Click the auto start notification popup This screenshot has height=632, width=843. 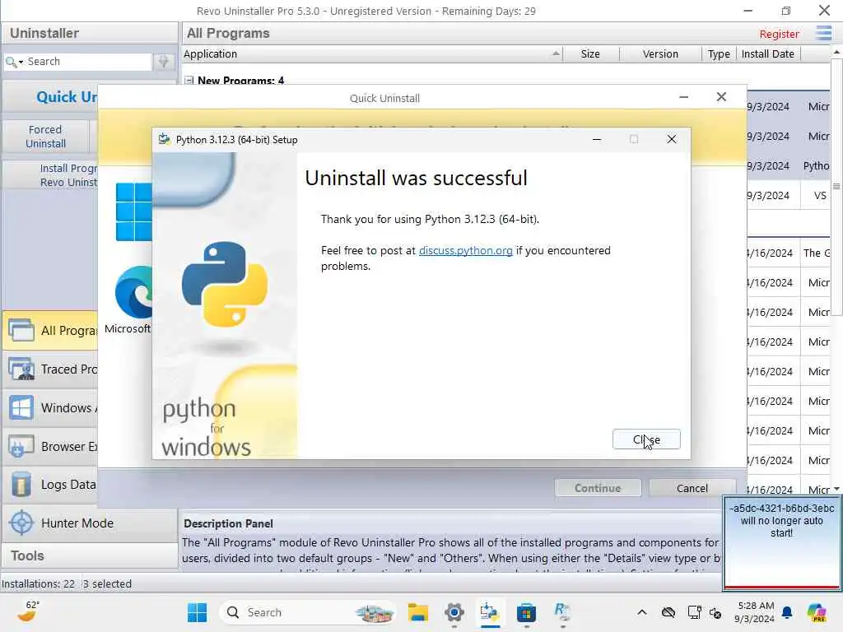(782, 543)
